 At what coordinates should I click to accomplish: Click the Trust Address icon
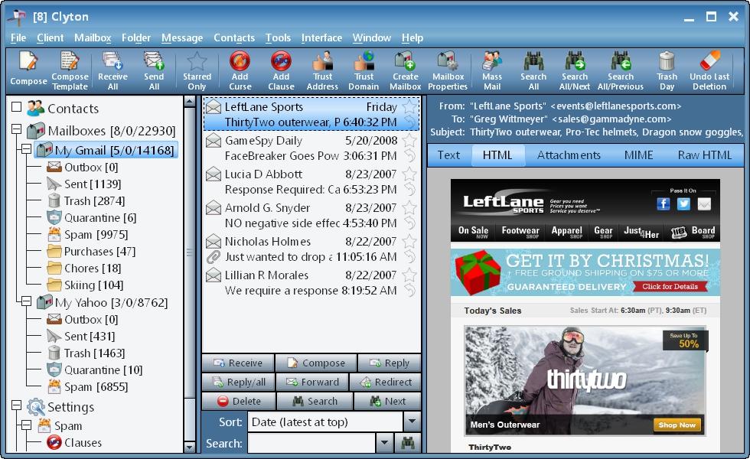(322, 61)
